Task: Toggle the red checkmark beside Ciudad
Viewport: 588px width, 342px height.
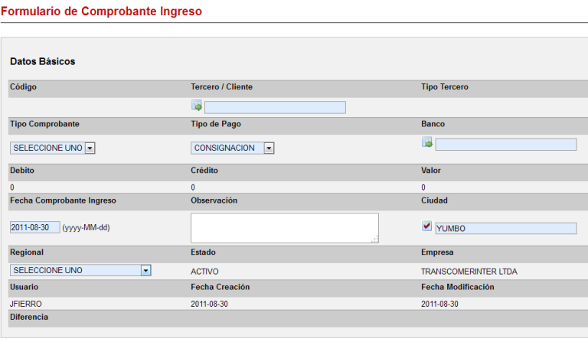Action: (x=427, y=226)
